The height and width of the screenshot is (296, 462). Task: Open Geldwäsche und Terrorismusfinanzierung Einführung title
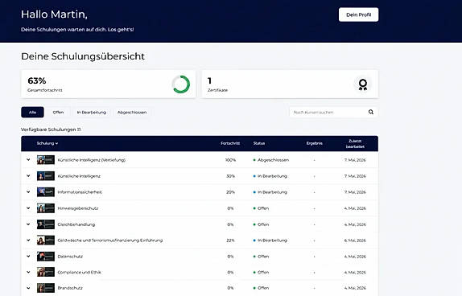coord(110,240)
